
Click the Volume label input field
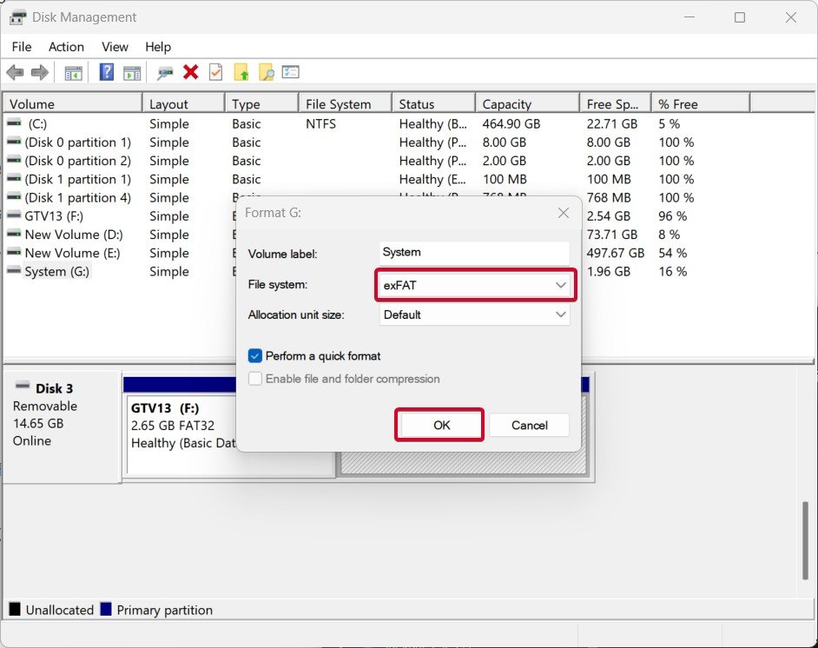tap(473, 253)
